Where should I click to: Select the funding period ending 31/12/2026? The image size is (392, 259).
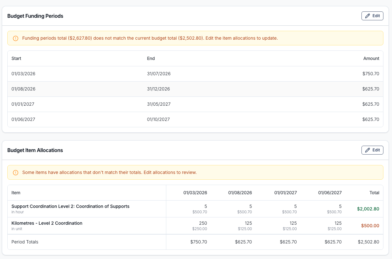point(195,89)
